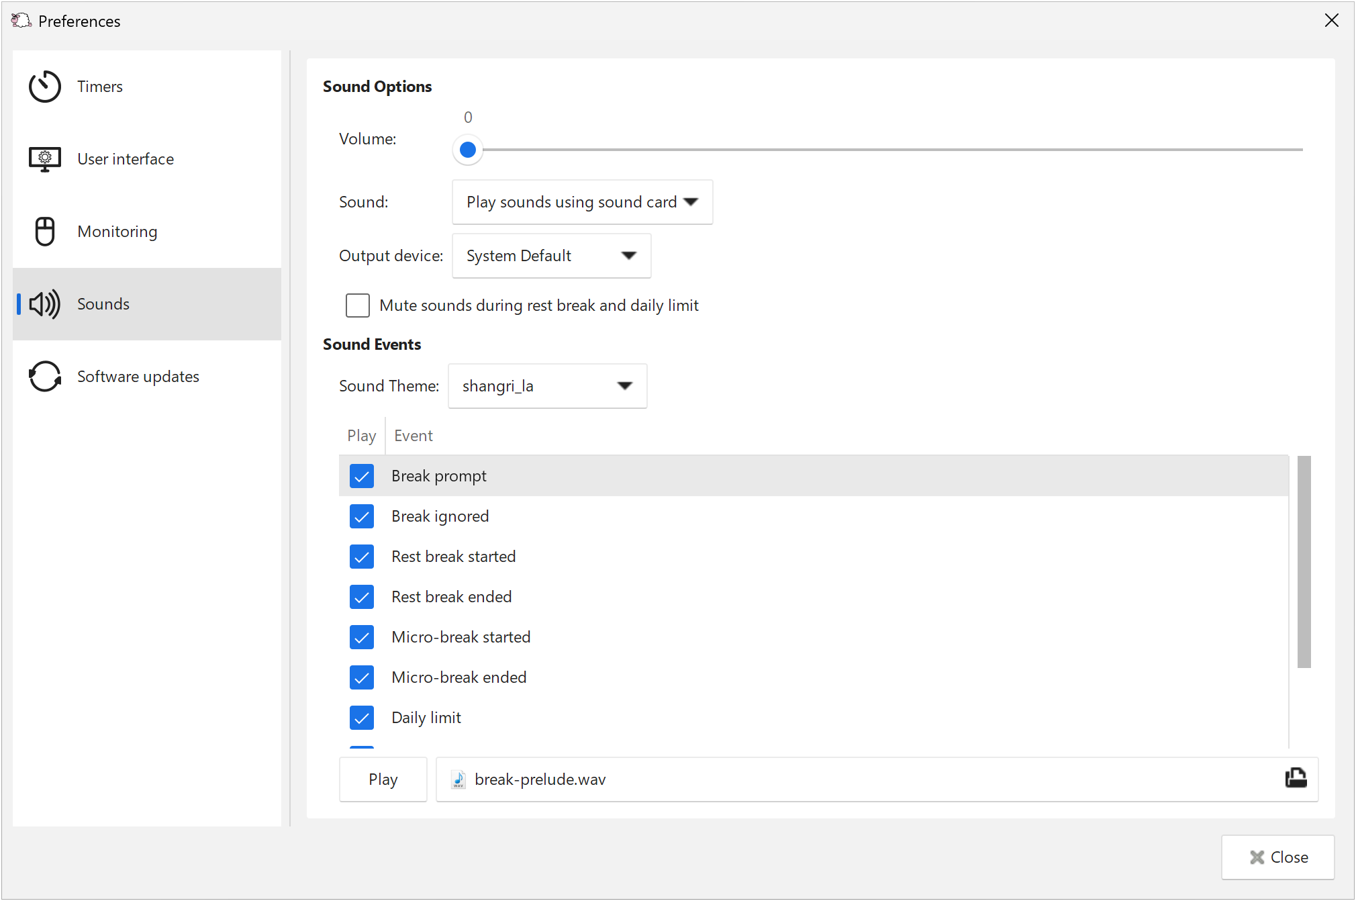Open the Timers preferences page
The height and width of the screenshot is (901, 1356).
(x=147, y=87)
